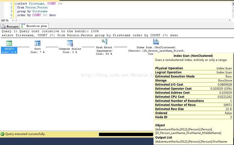Click the 'SELECT Cost: 0 %' label
Image resolution: width=234 pixels, height=145 pixels.
pyautogui.click(x=9, y=50)
